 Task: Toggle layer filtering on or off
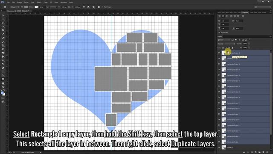tap(250, 39)
